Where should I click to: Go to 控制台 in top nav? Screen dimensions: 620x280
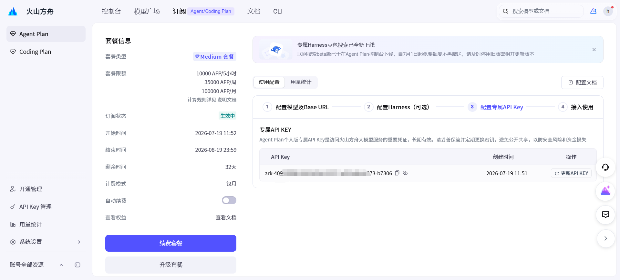coord(111,11)
